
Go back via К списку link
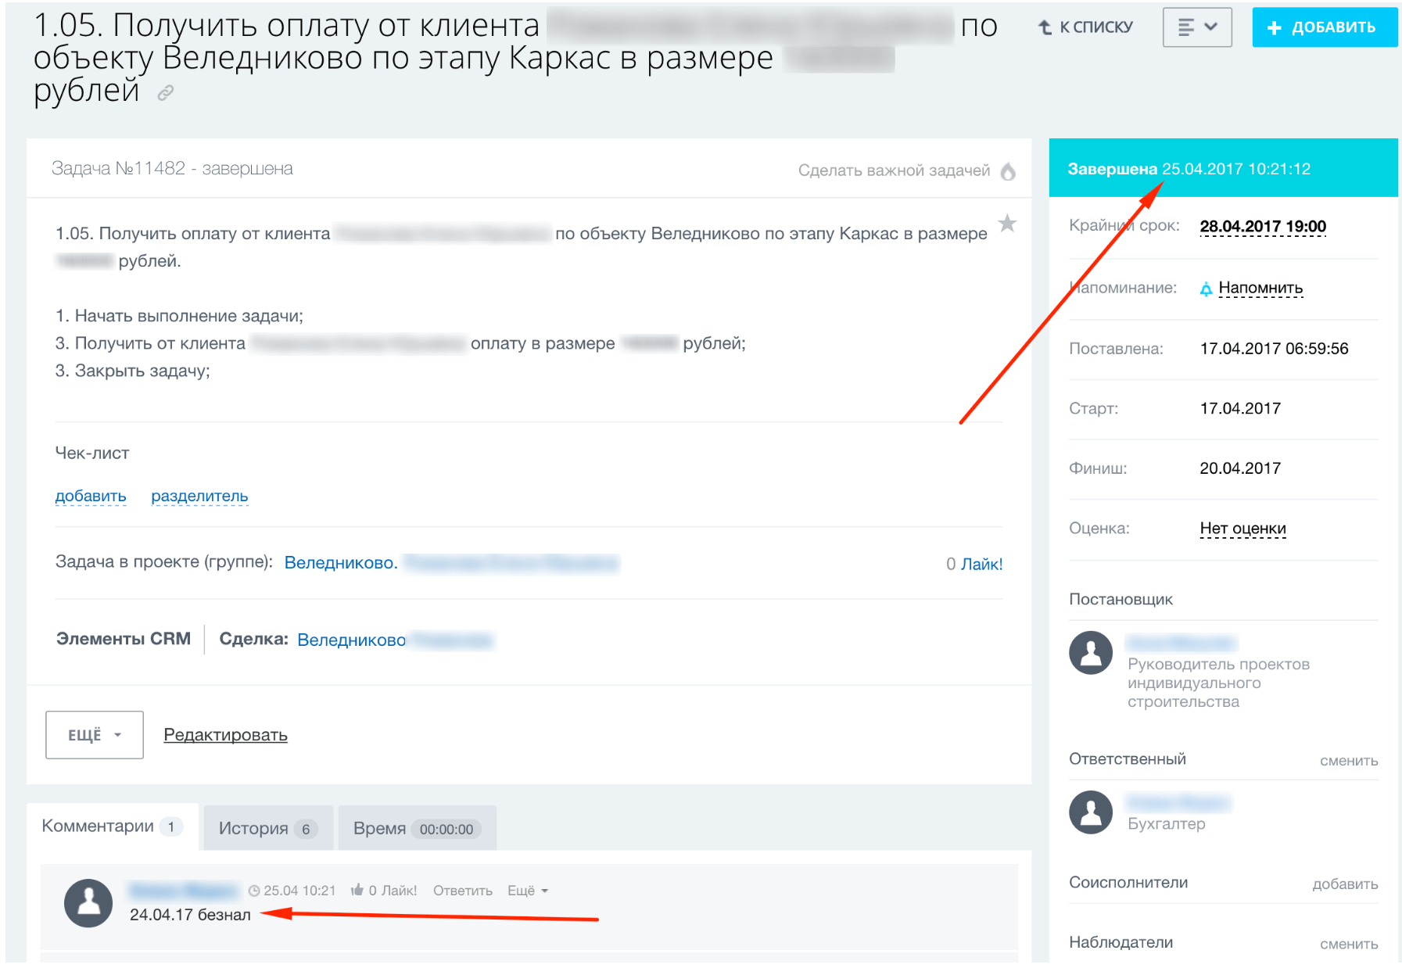tap(1085, 27)
